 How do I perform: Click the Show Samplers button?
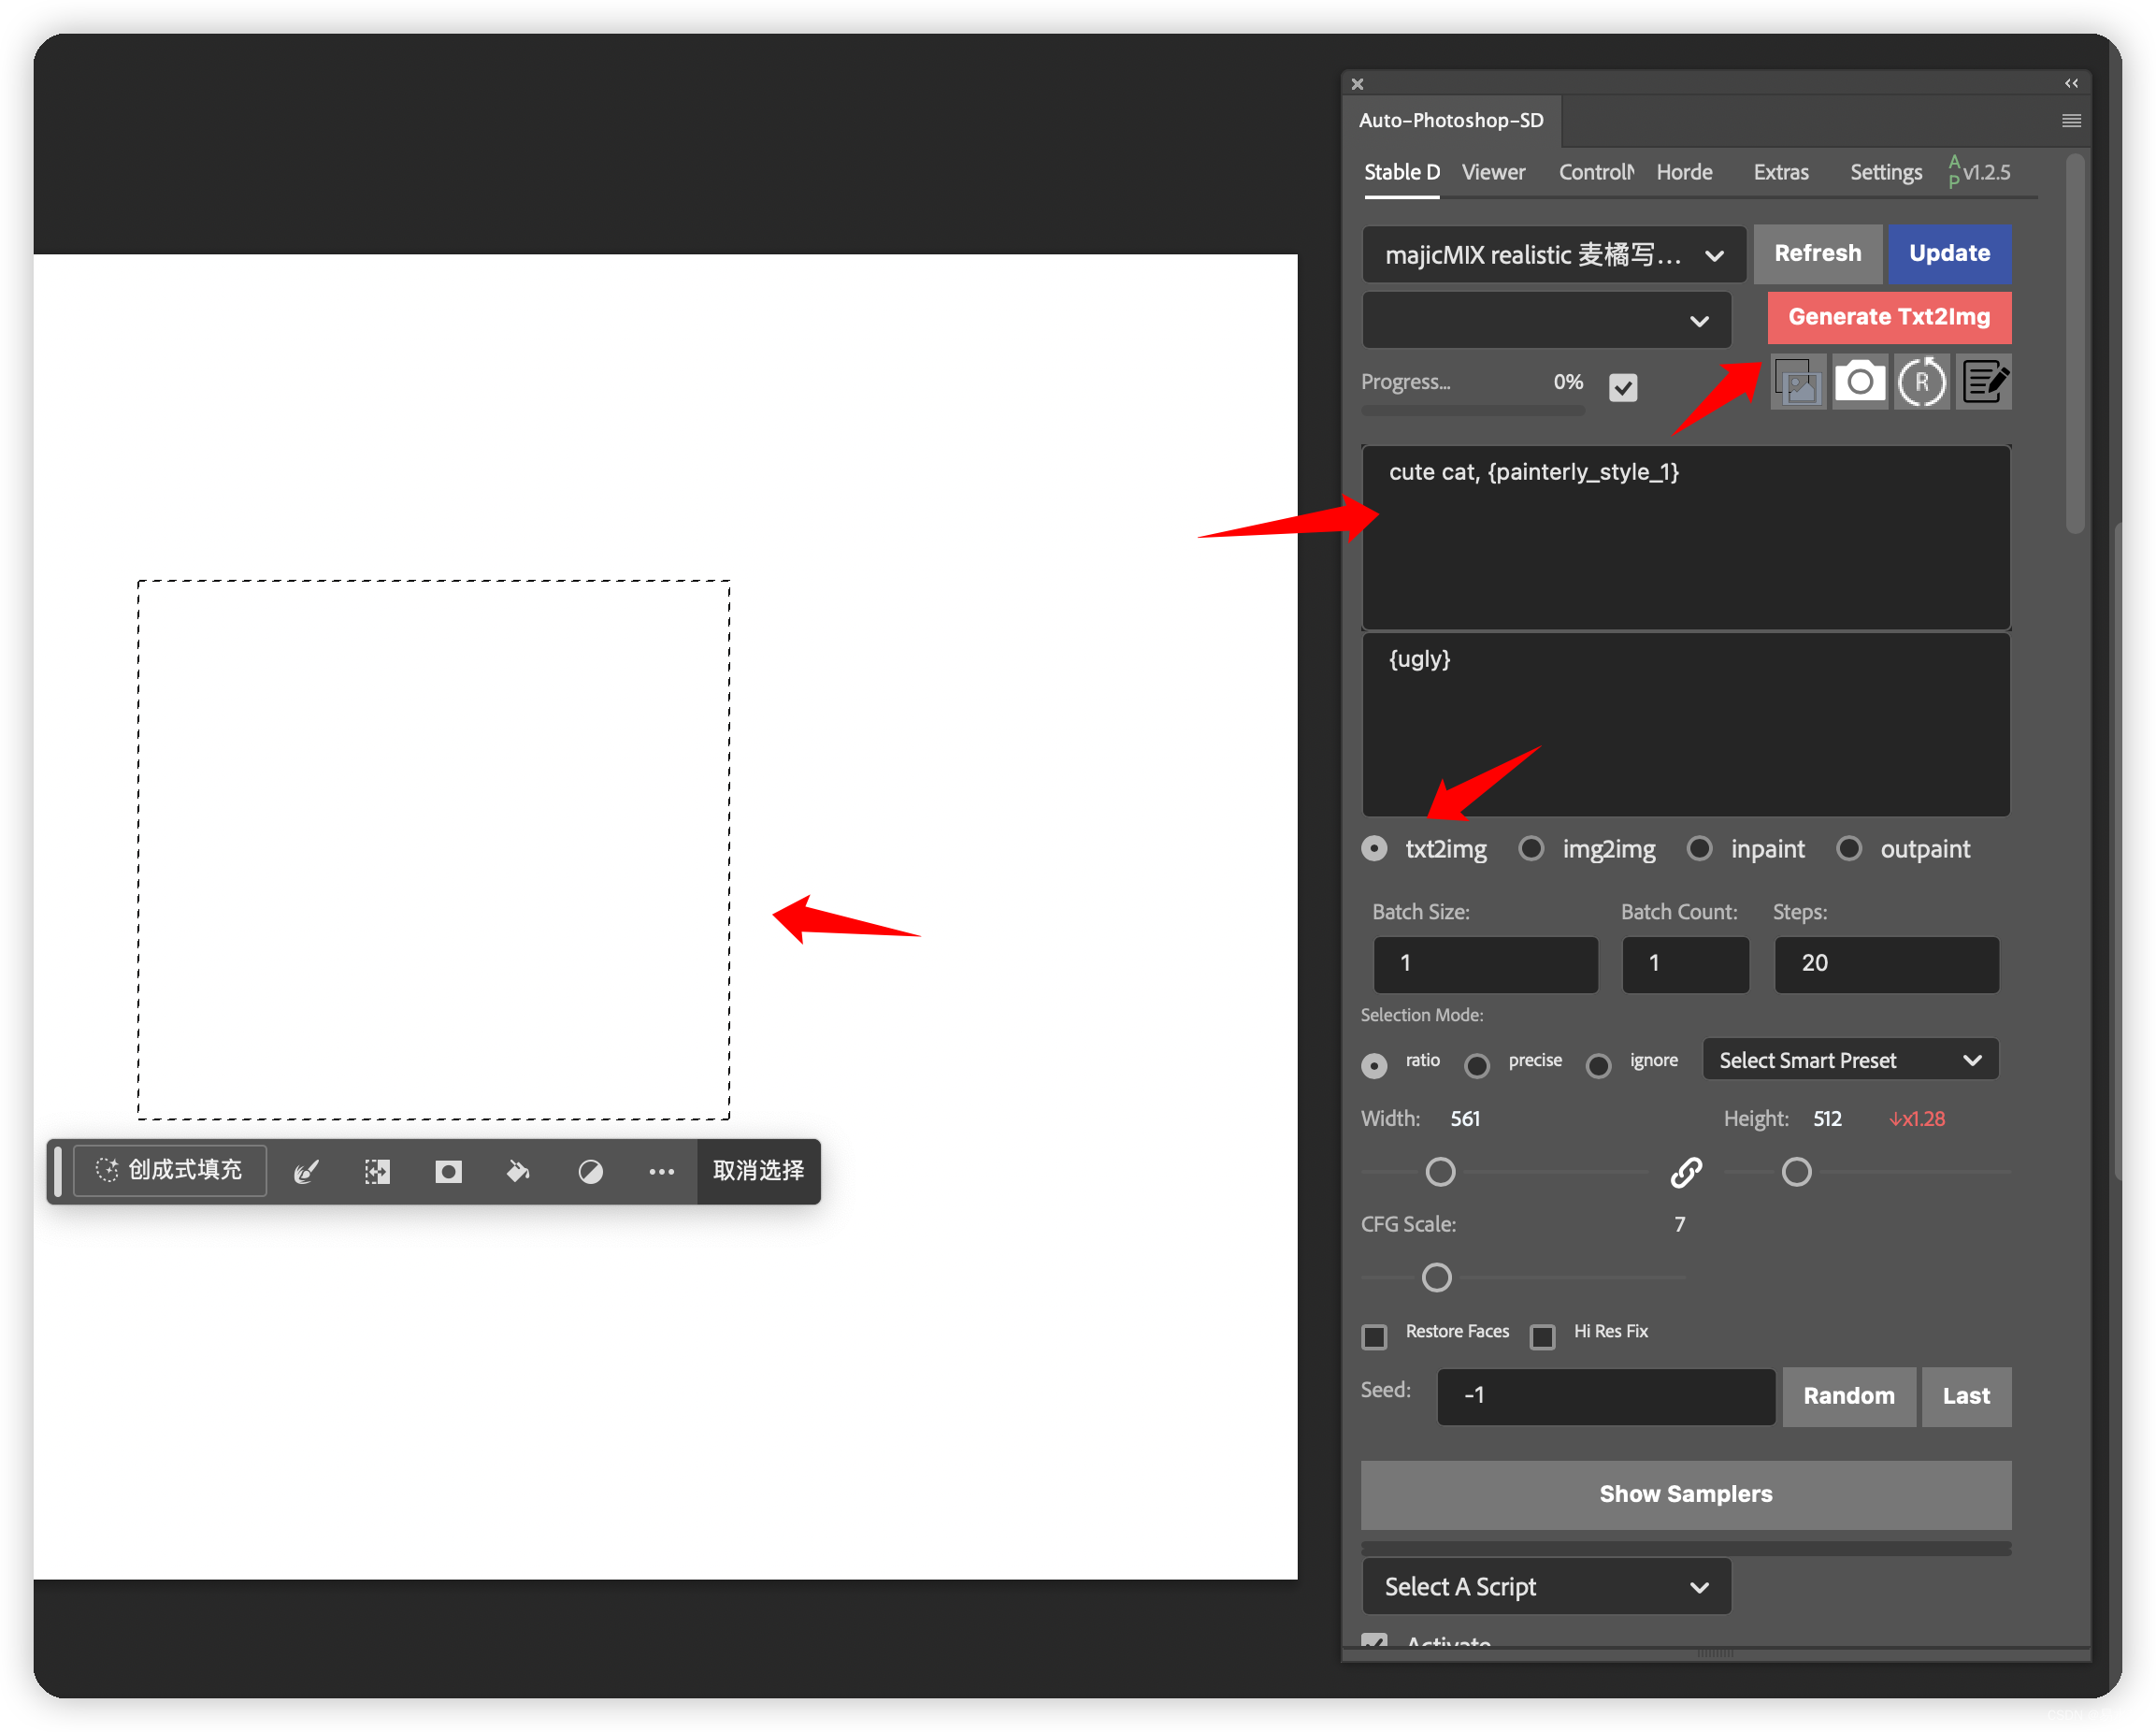1685,1494
